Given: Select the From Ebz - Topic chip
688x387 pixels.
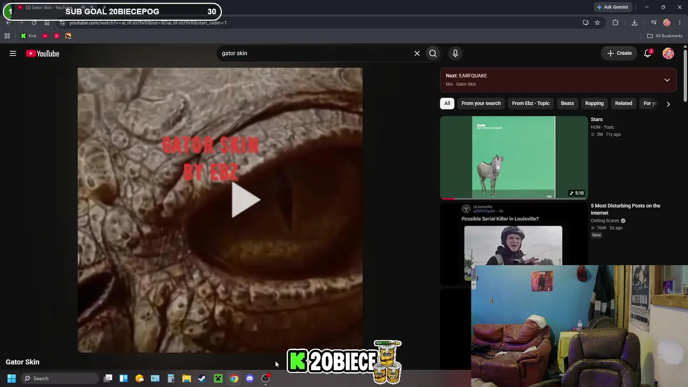Looking at the screenshot, I should [531, 103].
